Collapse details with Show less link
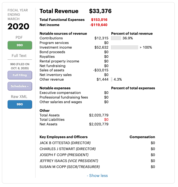The width and height of the screenshot is (178, 187). [x=97, y=176]
